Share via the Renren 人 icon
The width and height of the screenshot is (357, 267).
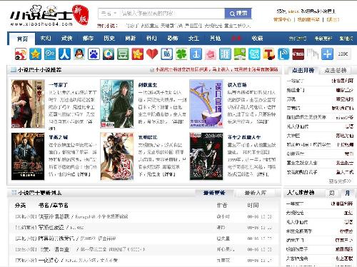click(x=64, y=54)
